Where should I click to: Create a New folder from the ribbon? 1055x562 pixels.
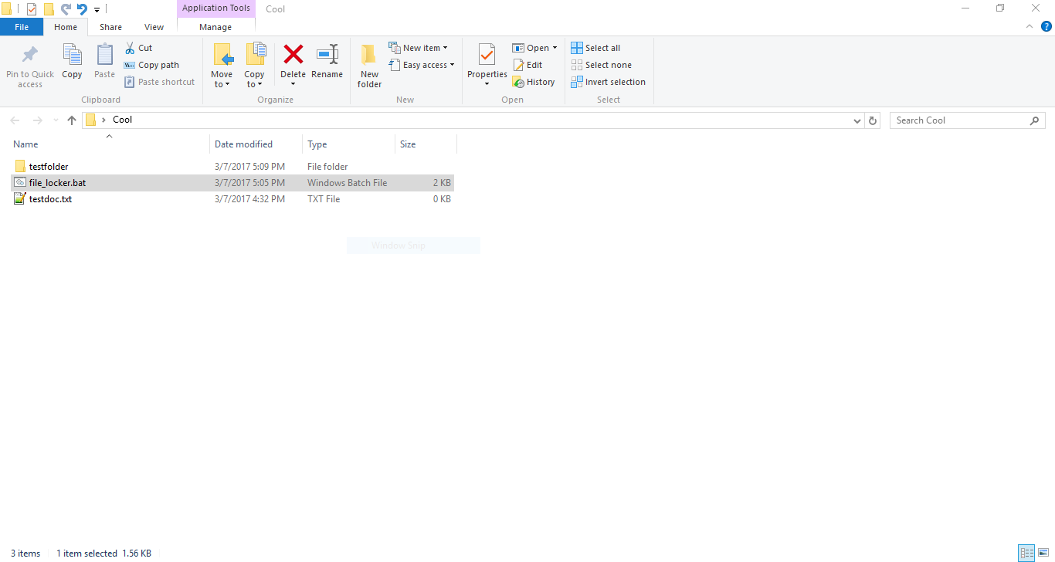pyautogui.click(x=368, y=65)
